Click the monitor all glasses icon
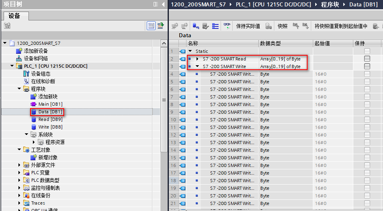Screen dimensions: 383x211 coord(227,26)
